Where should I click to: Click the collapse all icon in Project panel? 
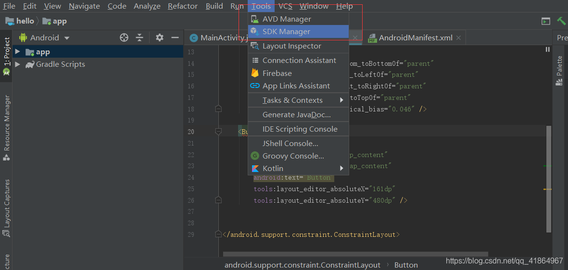[140, 37]
